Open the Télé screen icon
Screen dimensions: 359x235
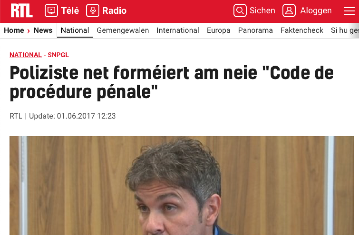pos(51,11)
